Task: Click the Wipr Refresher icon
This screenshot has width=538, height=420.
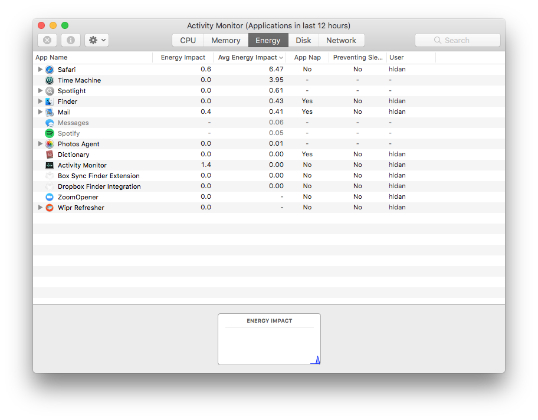Action: (50, 208)
